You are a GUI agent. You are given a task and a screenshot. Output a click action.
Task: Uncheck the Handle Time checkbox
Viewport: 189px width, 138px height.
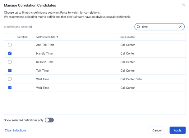click(x=10, y=53)
